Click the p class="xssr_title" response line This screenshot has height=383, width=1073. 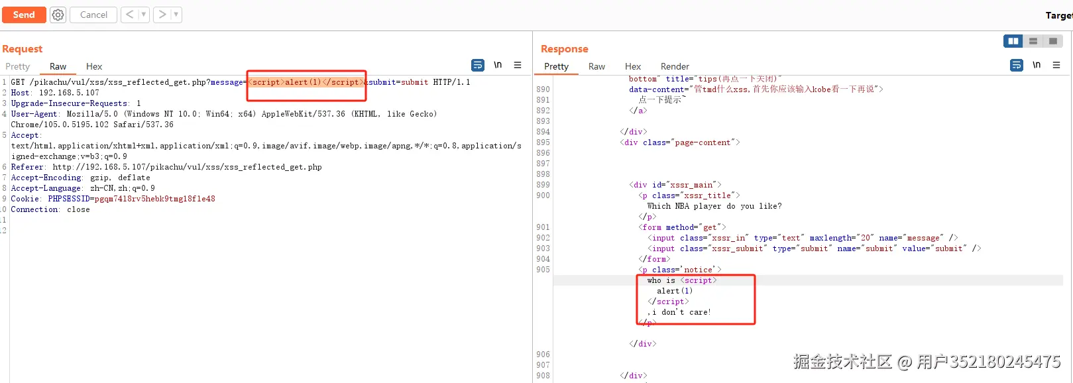(x=689, y=195)
